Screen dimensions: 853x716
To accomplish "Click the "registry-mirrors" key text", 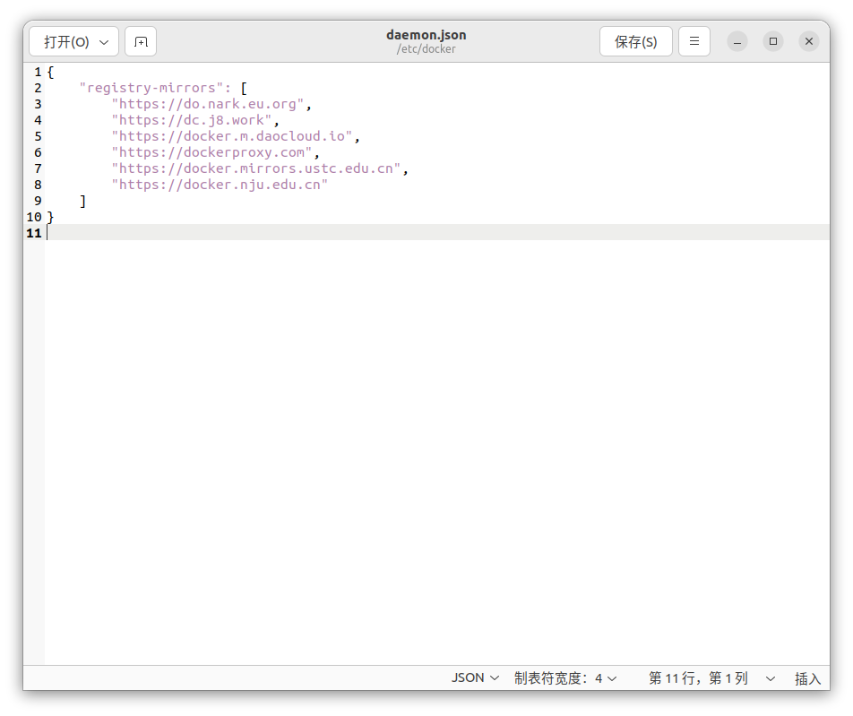I will 152,88.
